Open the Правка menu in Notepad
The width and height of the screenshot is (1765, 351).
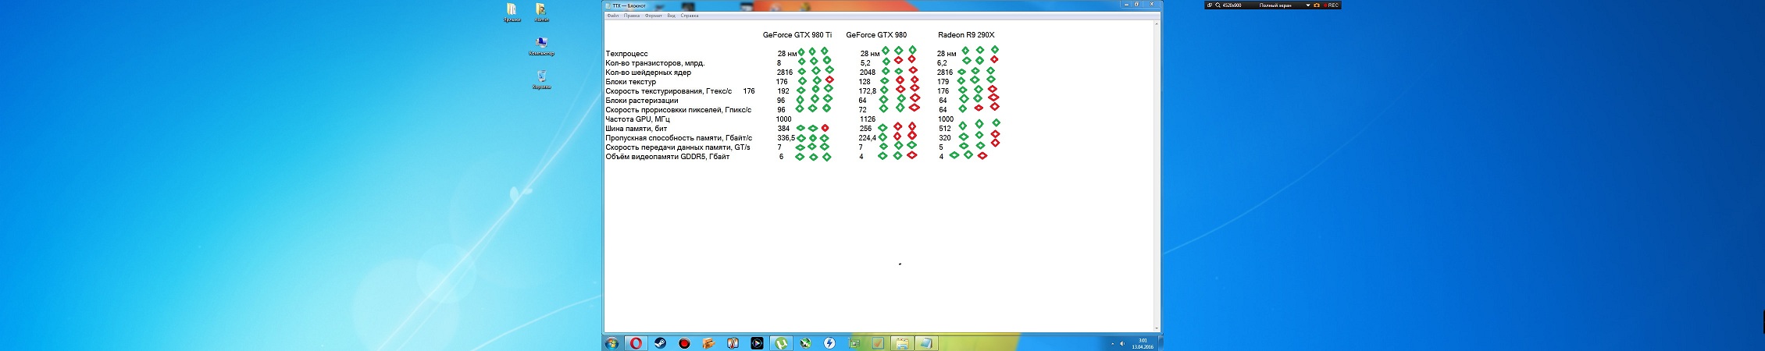(632, 16)
